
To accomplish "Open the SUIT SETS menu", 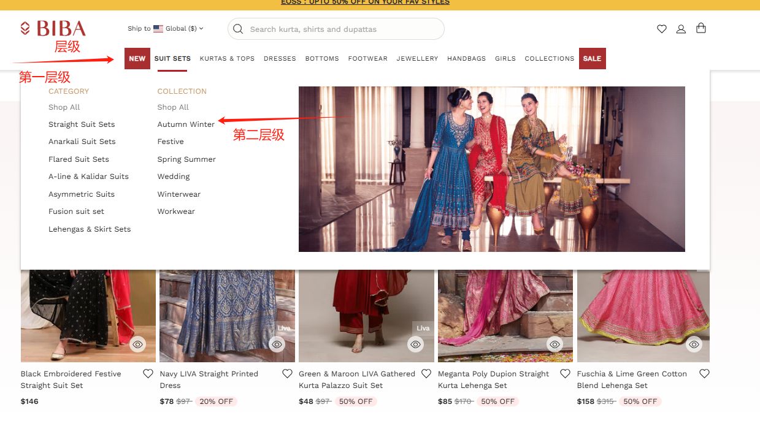I will (x=172, y=58).
